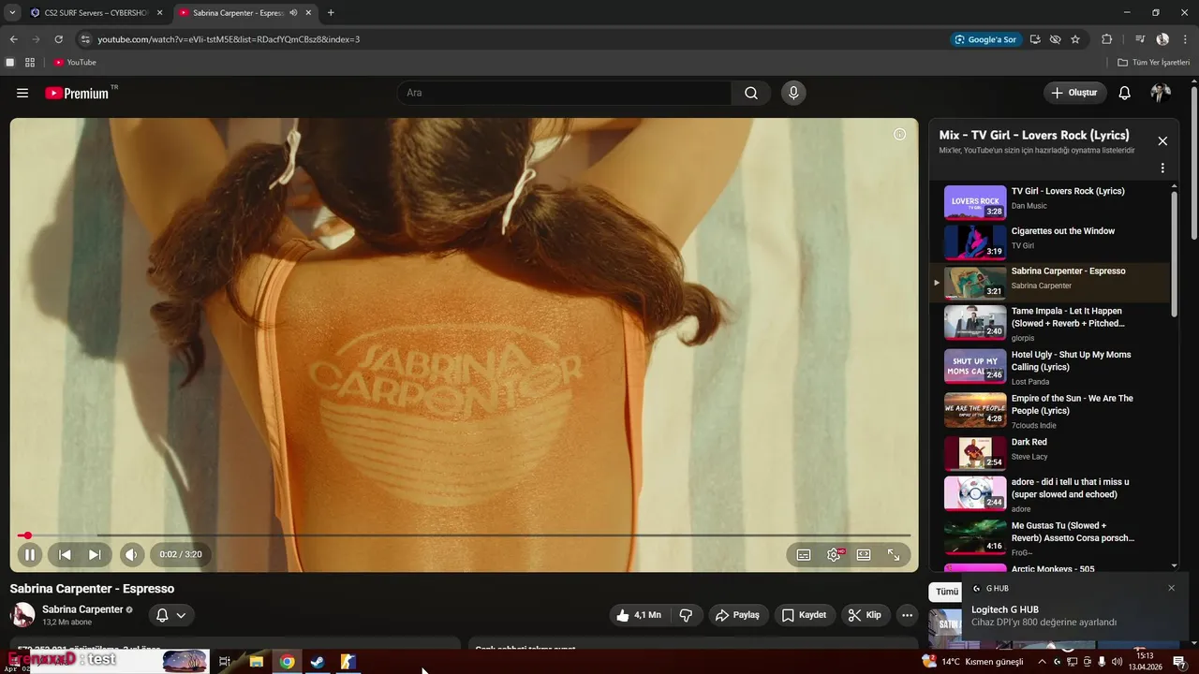Viewport: 1199px width, 674px height.
Task: Open File Explorer from the taskbar
Action: (256, 662)
